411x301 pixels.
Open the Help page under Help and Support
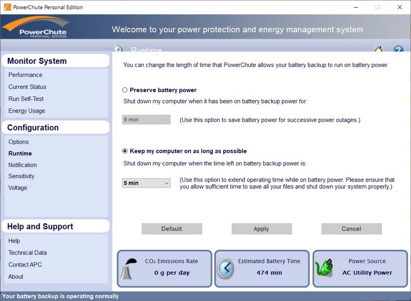(x=14, y=241)
